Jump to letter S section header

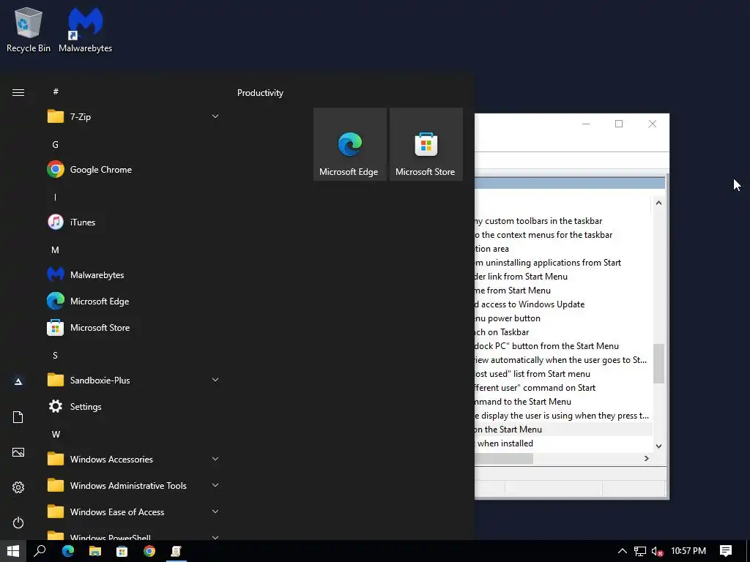click(x=56, y=356)
